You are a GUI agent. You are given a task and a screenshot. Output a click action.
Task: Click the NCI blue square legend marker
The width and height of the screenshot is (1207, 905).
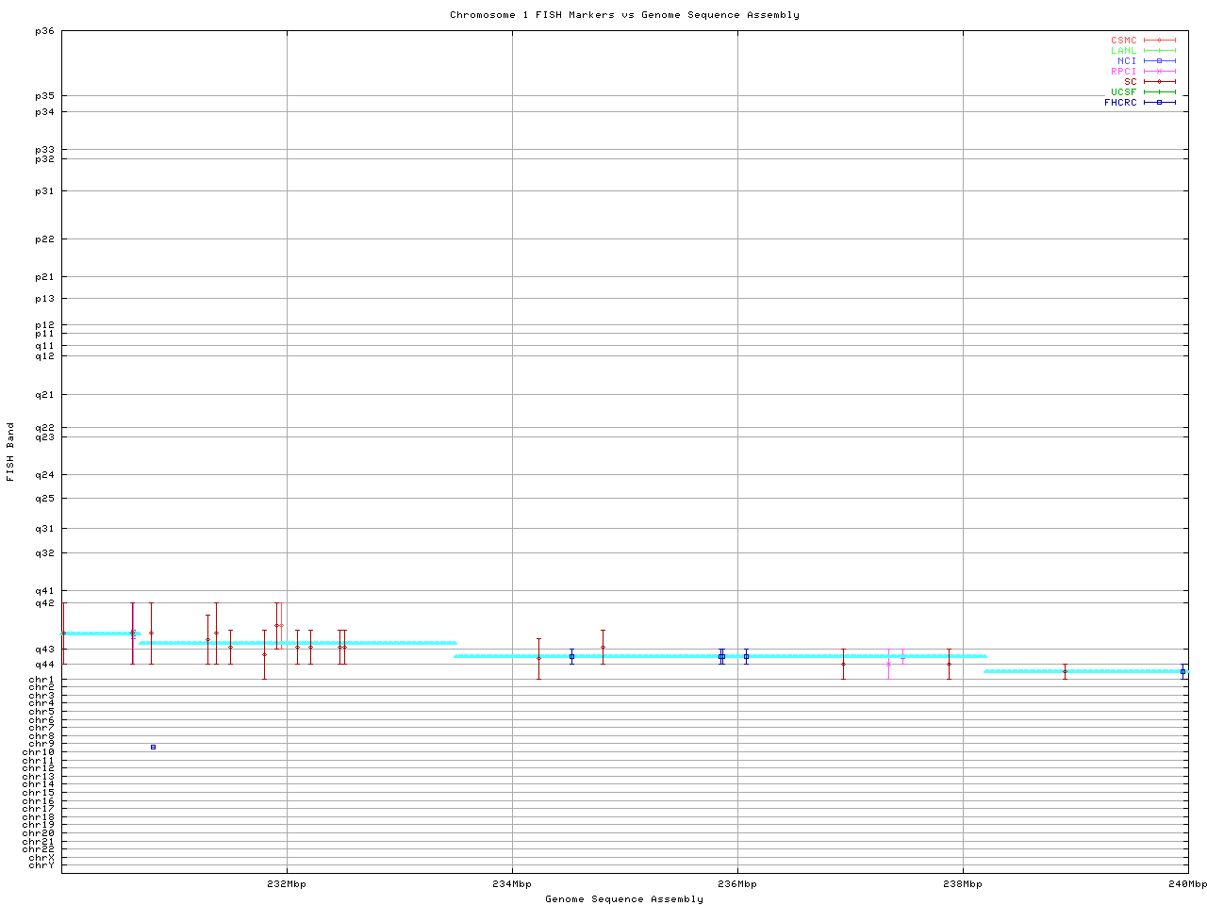[1159, 61]
